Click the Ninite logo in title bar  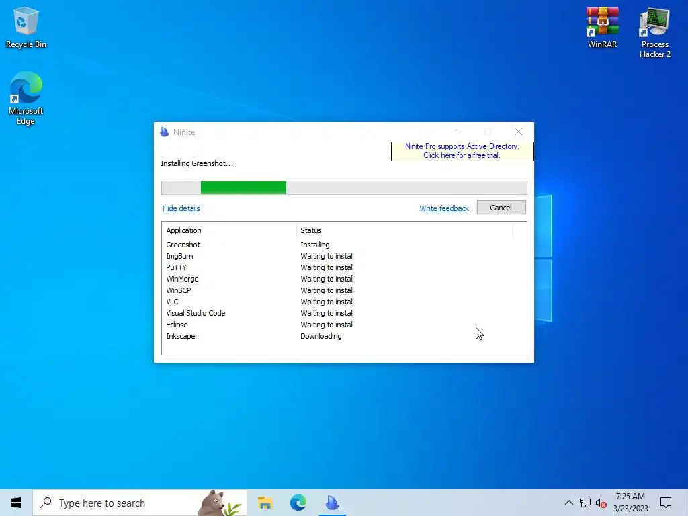point(165,132)
